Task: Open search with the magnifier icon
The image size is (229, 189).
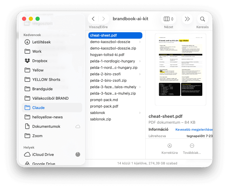Action: [x=202, y=19]
